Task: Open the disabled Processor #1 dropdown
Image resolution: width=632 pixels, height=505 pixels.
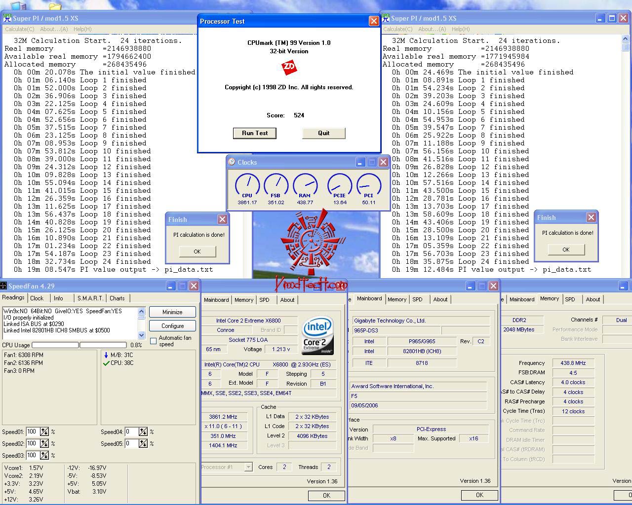Action: coord(248,467)
